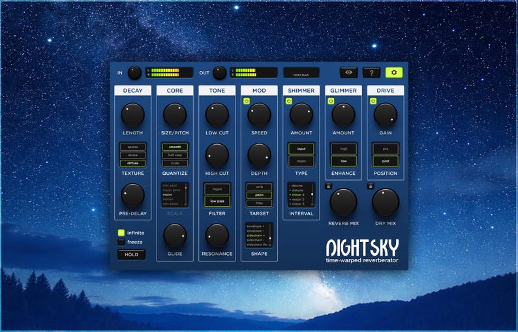Set MOD target to filter
Viewport: 518px width, 332px height.
[x=260, y=203]
